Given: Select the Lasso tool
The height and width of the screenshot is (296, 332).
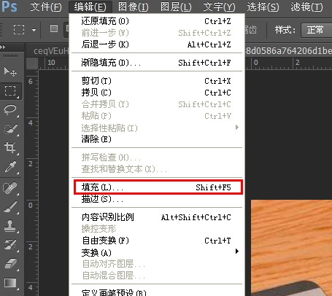Looking at the screenshot, I should tap(10, 110).
